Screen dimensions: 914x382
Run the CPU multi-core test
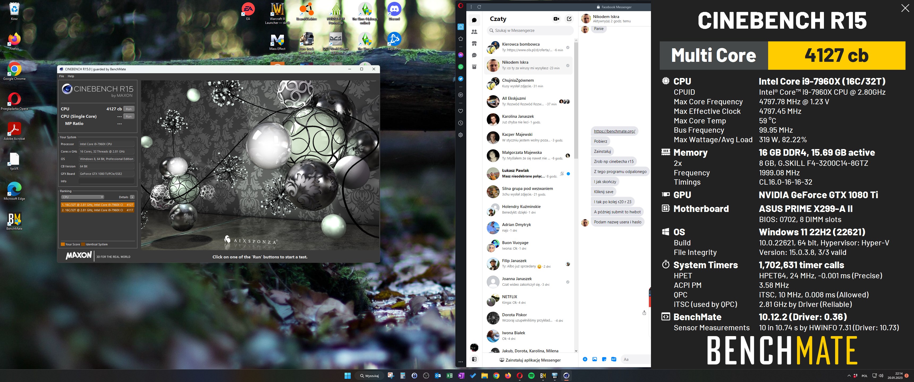pos(129,109)
